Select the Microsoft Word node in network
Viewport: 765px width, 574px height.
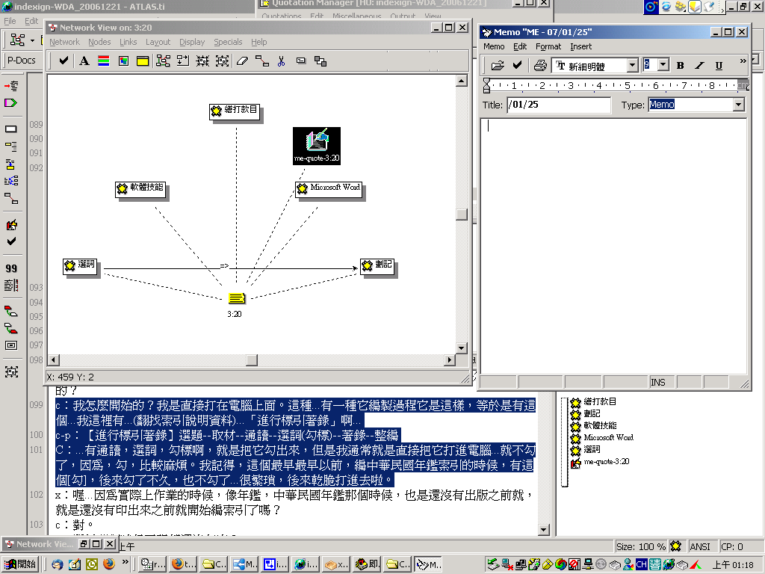(x=329, y=188)
